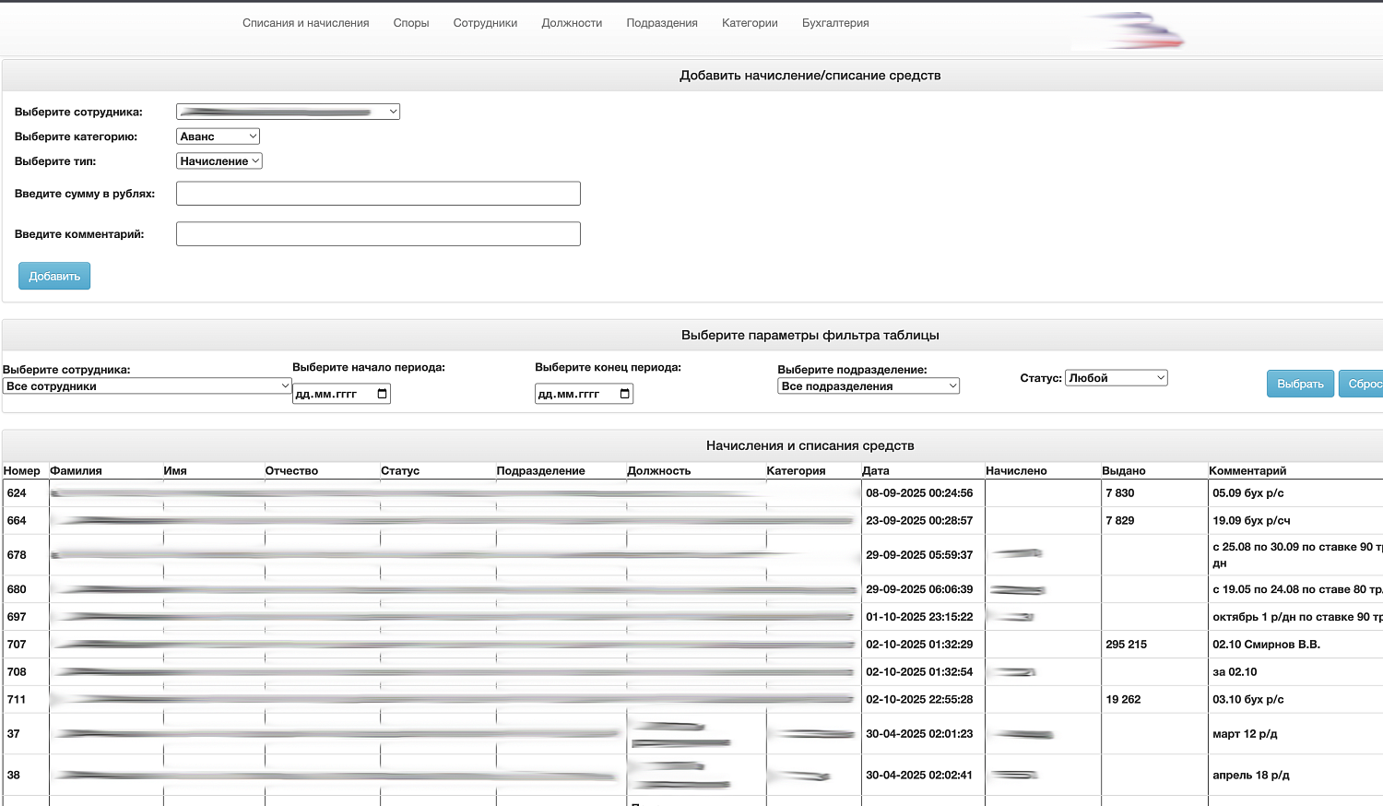The width and height of the screenshot is (1383, 806).
Task: Click the amount in rubles input field
Action: (378, 193)
